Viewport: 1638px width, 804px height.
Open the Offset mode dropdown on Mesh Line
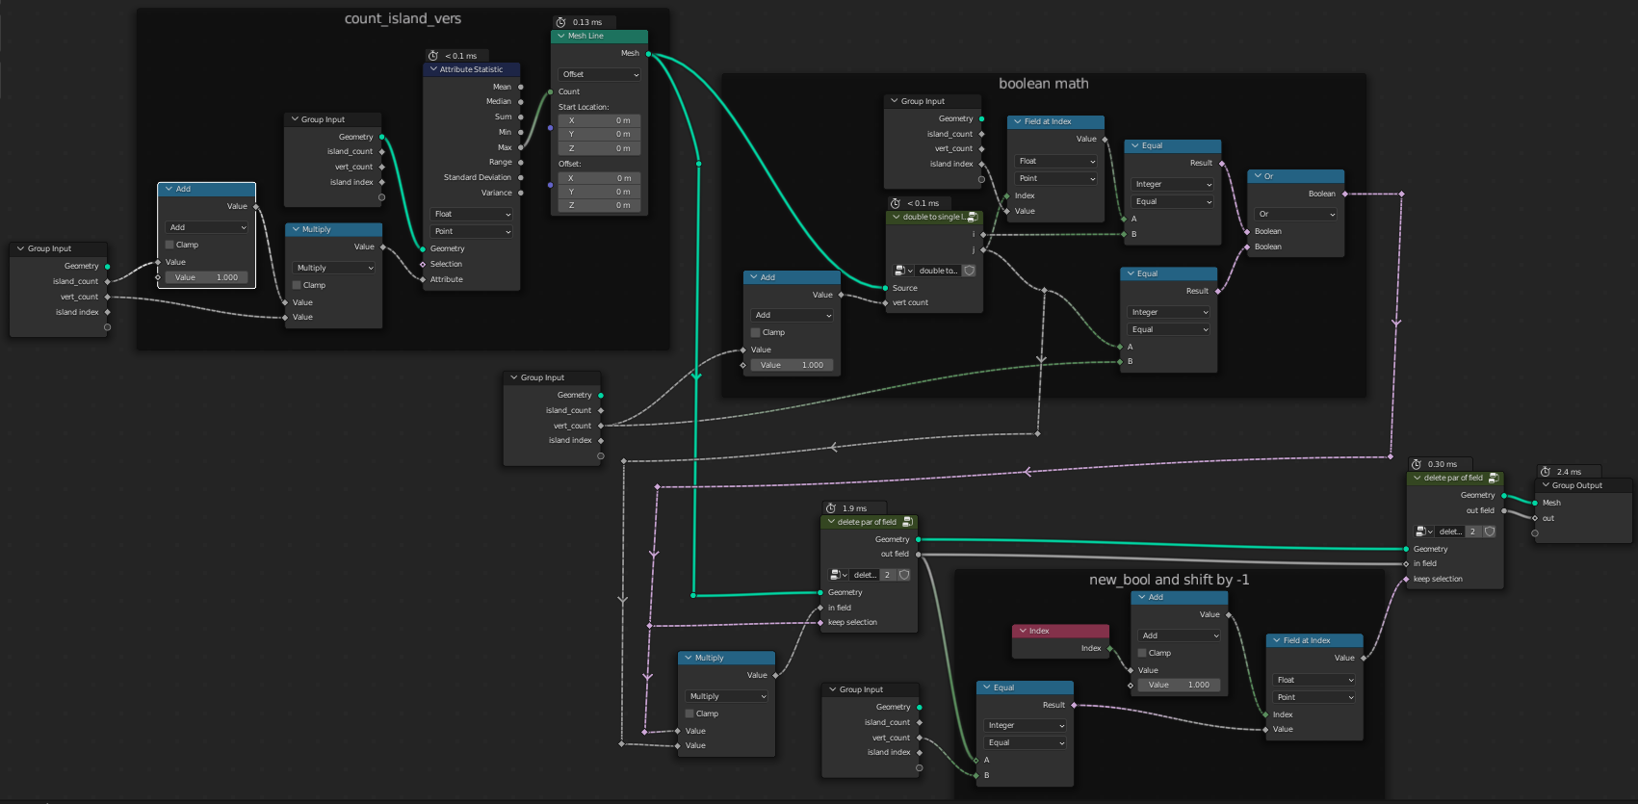click(x=600, y=74)
